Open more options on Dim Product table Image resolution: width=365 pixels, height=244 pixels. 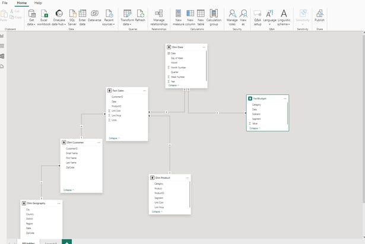pyautogui.click(x=188, y=178)
